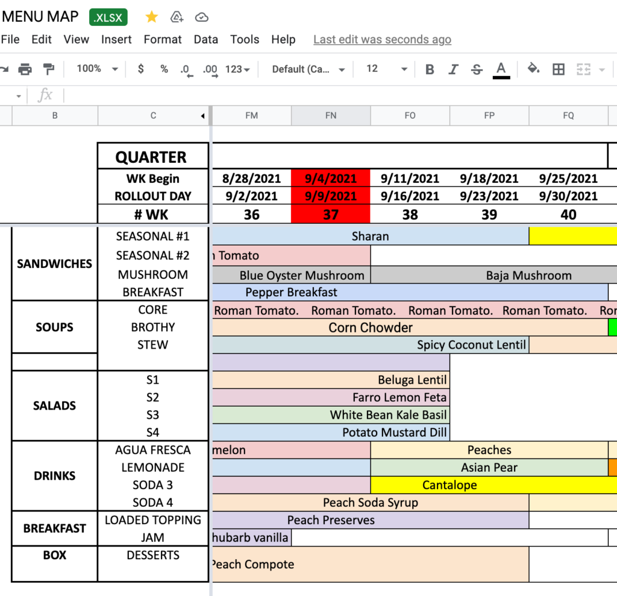Image resolution: width=617 pixels, height=596 pixels.
Task: Click the merge cells icon
Action: (583, 69)
